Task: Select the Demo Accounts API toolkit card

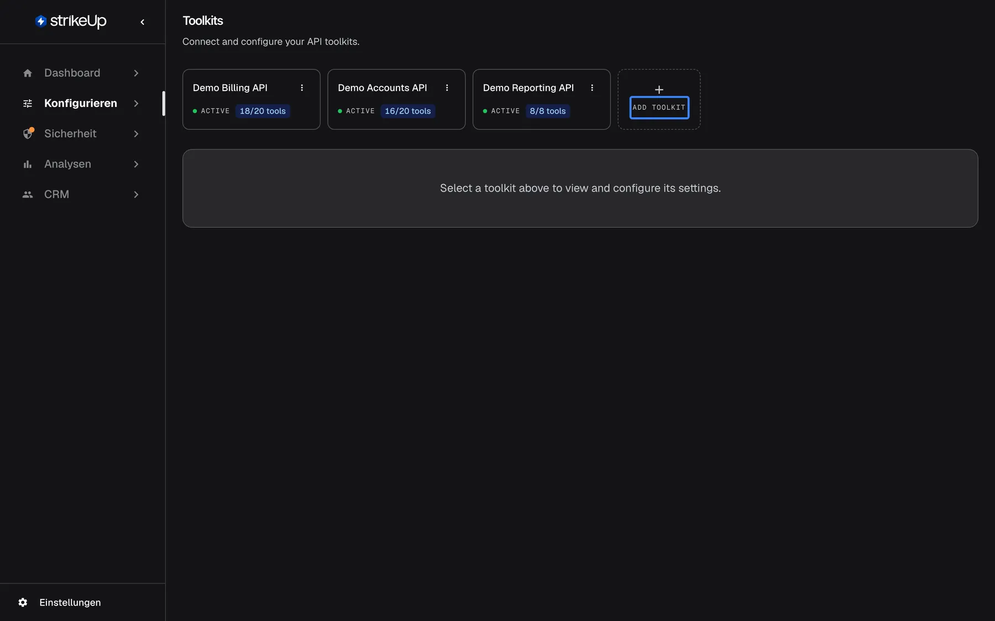Action: point(396,99)
